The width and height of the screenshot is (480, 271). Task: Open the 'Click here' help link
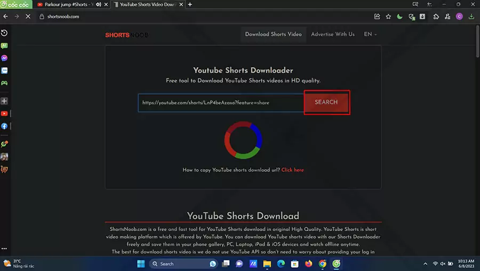293,170
